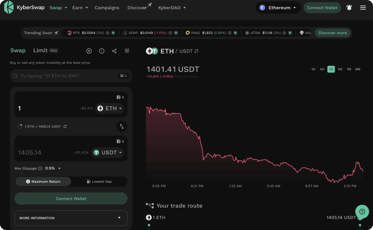Set chart timeframe to 4H

(x=322, y=69)
